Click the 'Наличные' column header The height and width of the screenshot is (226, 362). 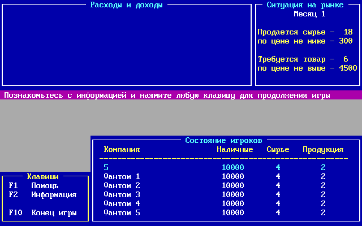point(235,149)
